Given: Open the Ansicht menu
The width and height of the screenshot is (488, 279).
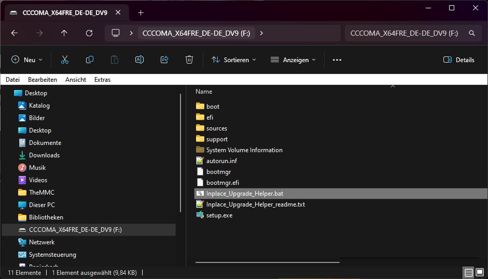Looking at the screenshot, I should [x=76, y=80].
